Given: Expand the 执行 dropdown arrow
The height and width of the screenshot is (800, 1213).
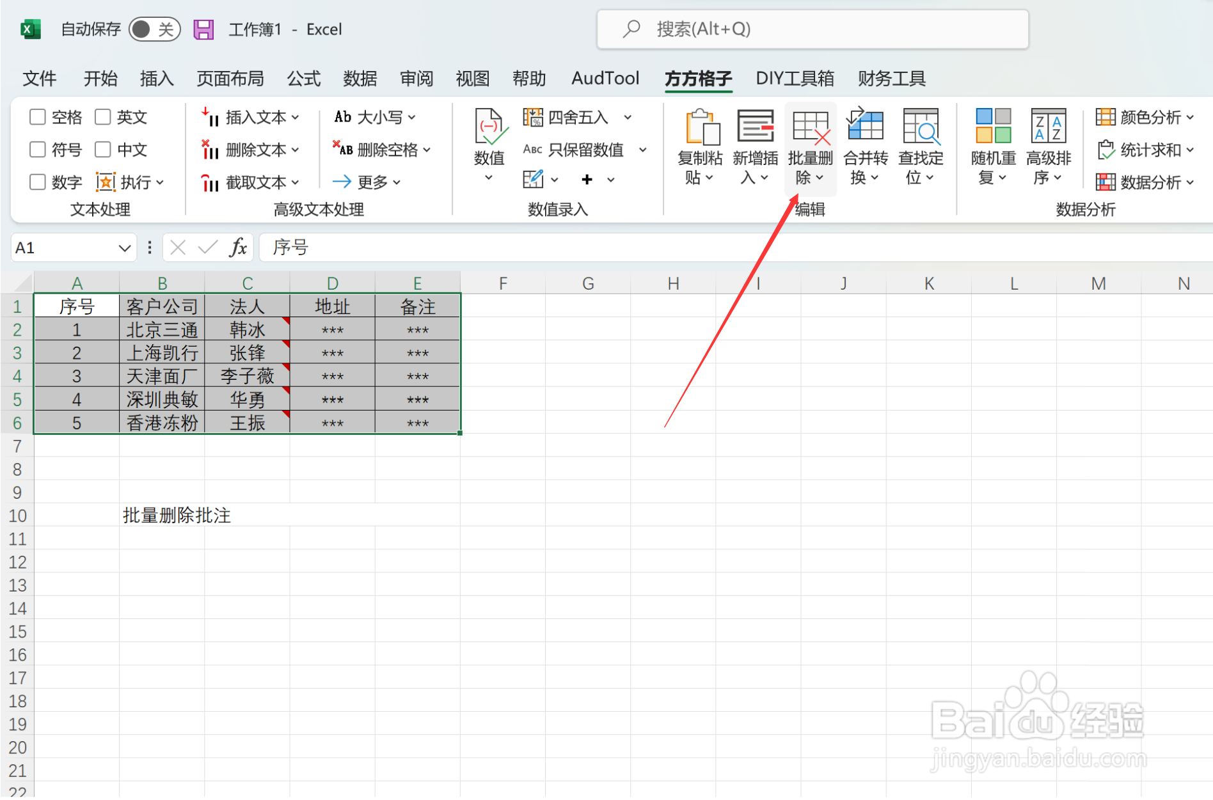Looking at the screenshot, I should [160, 183].
